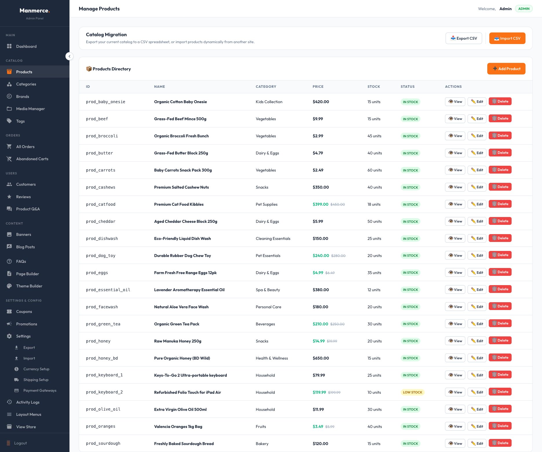Click the 'Extra Virgin Olive Oil 500ml' name

pyautogui.click(x=180, y=409)
